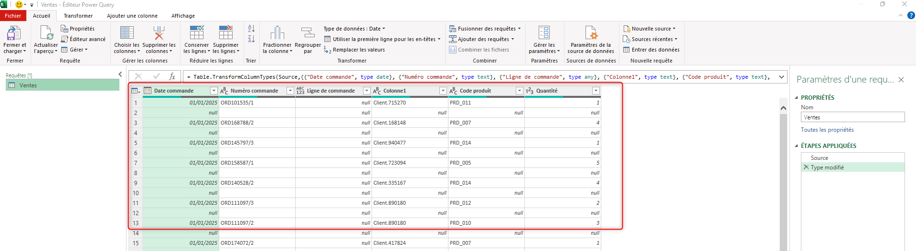916x251 pixels.
Task: Open Date commande column filter
Action: pos(214,91)
